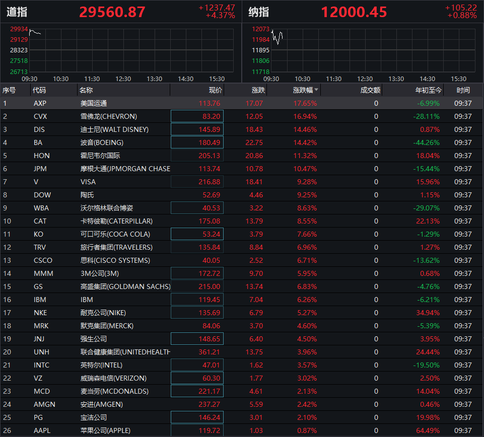Click the KO price cell 53.24

click(x=197, y=234)
